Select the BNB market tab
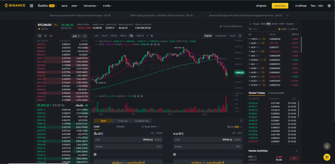 263,24
